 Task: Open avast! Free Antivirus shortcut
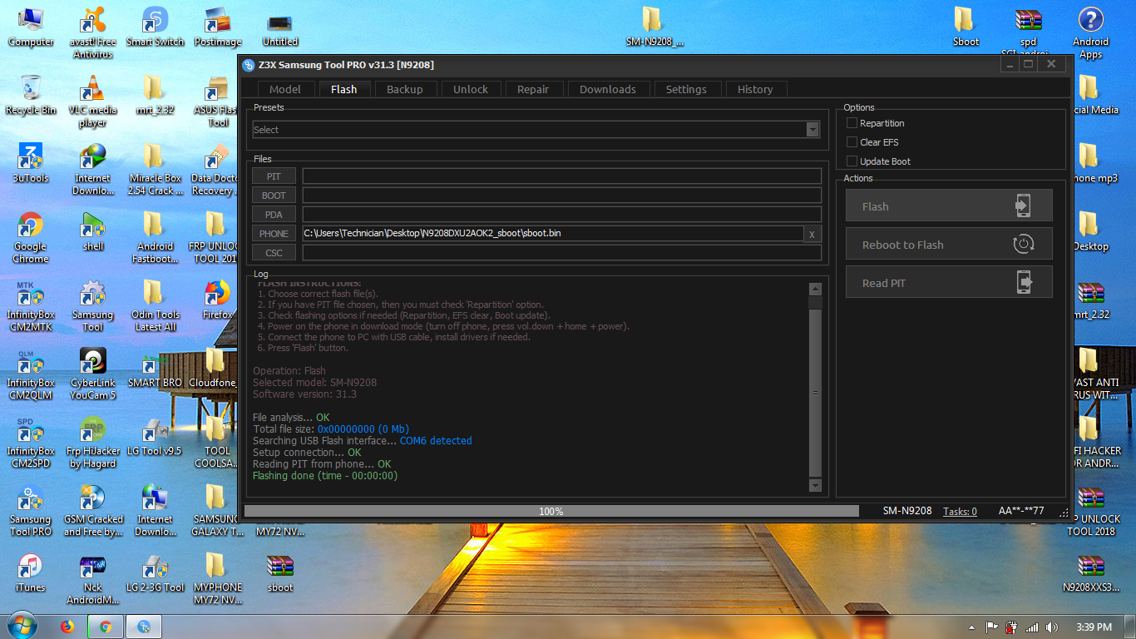point(92,33)
